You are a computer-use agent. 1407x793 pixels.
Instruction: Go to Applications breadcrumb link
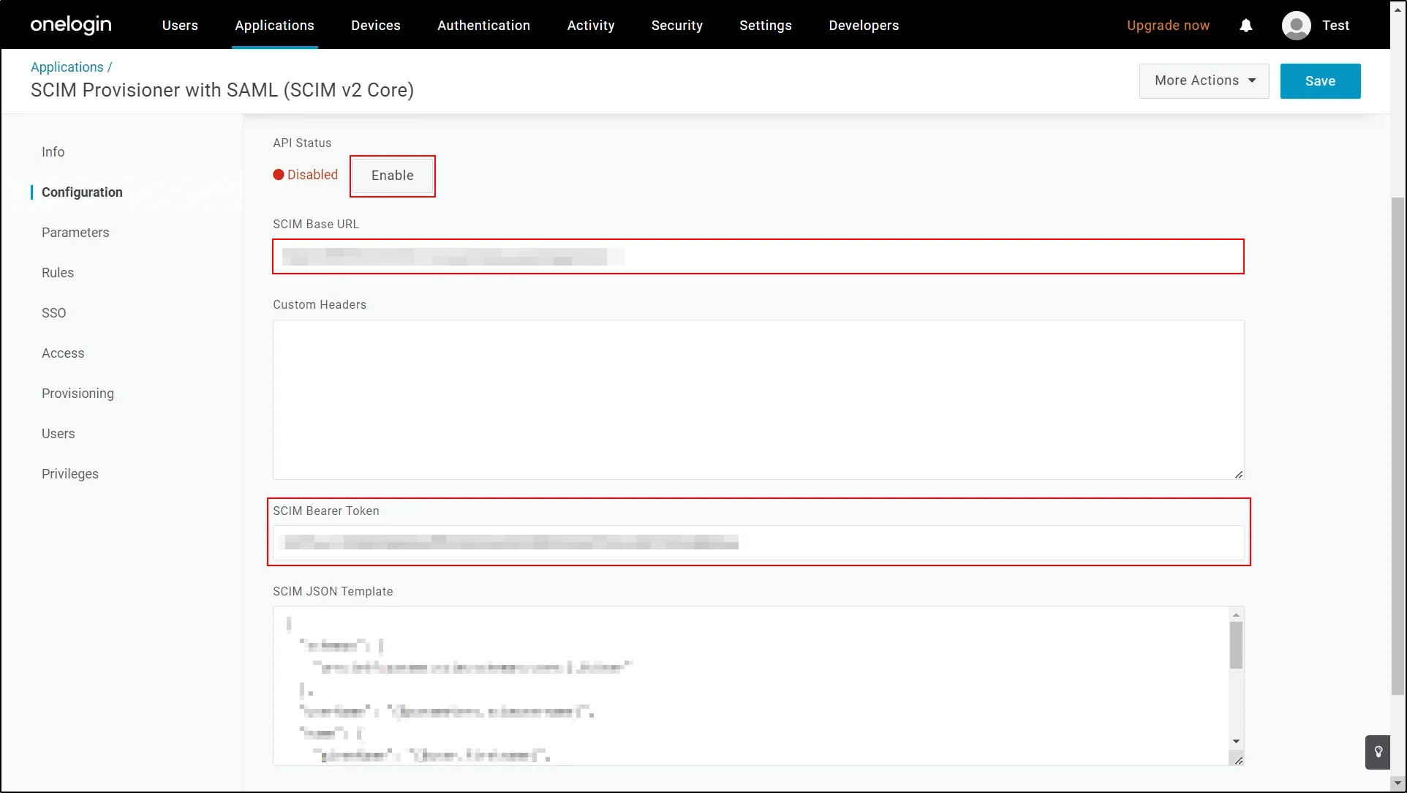click(x=67, y=67)
